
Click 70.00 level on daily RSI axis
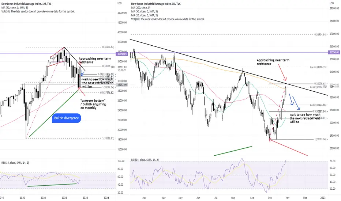tap(332, 161)
